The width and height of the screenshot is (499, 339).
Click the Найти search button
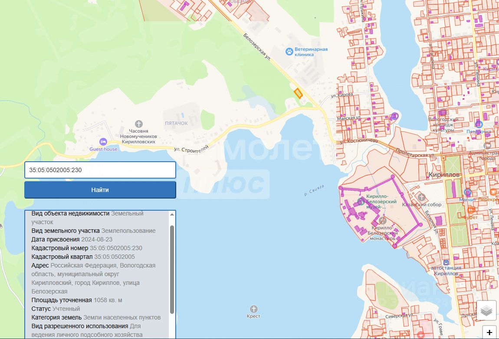[100, 190]
